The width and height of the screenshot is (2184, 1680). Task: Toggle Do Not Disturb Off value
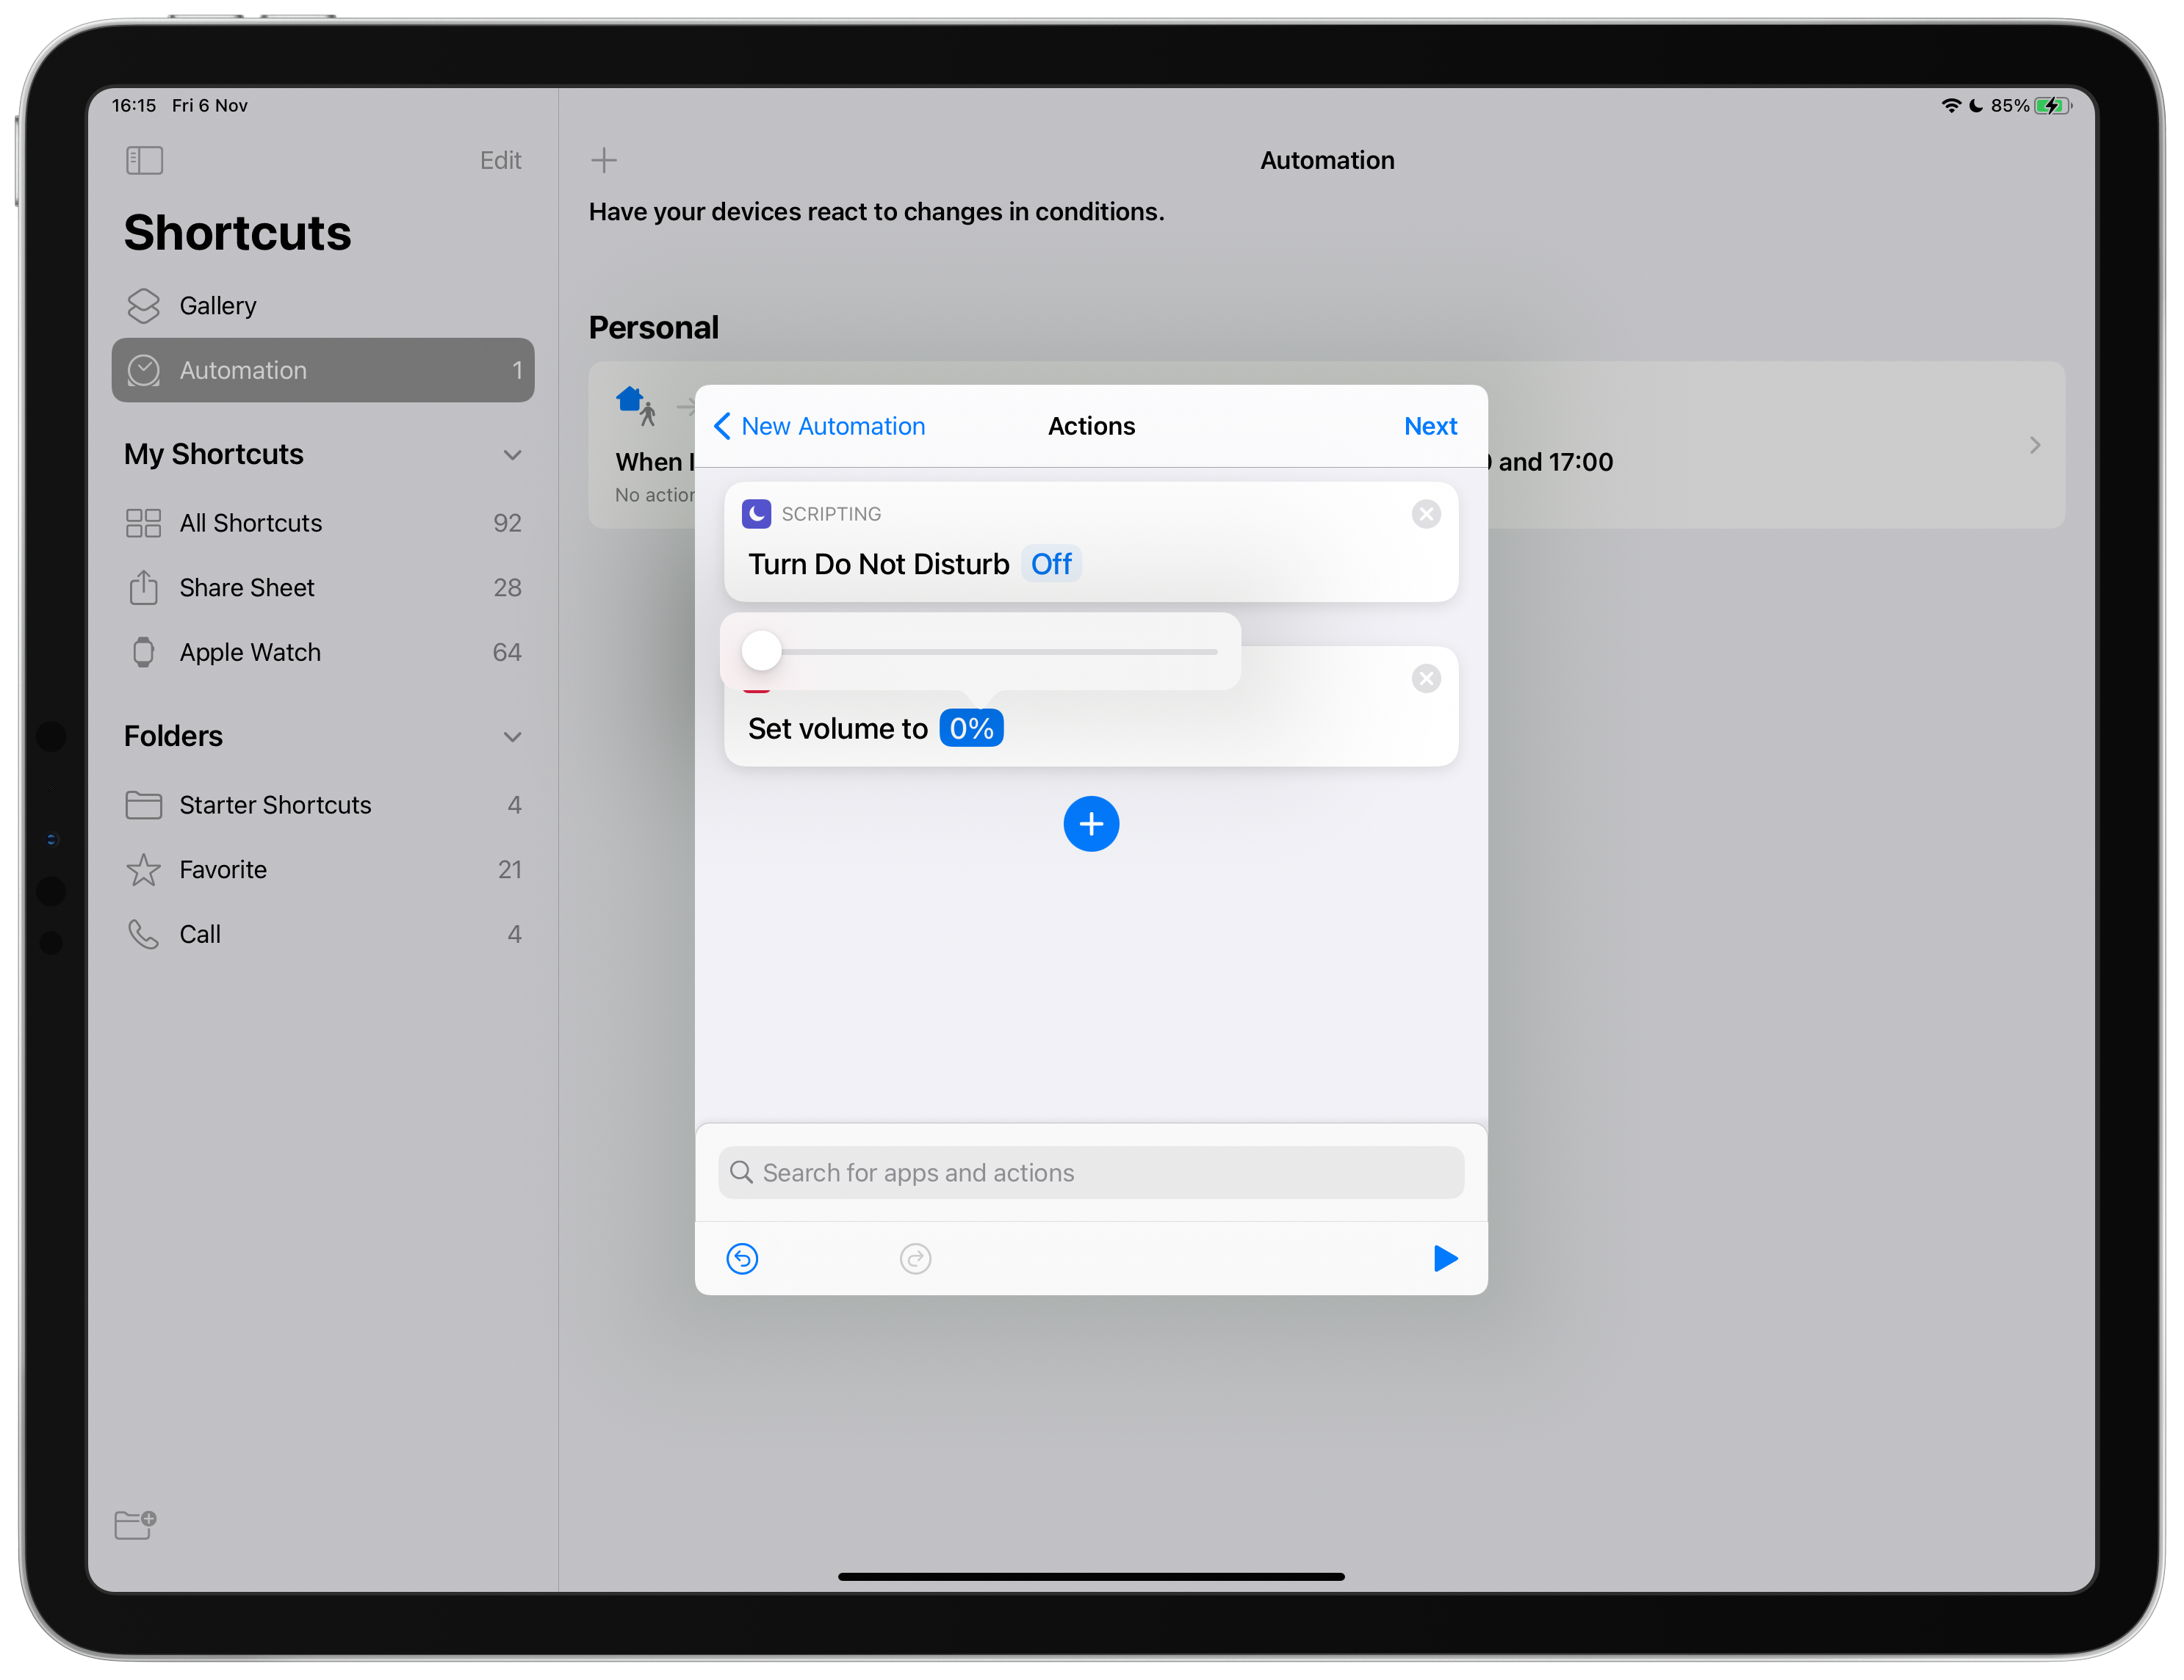(x=1050, y=564)
